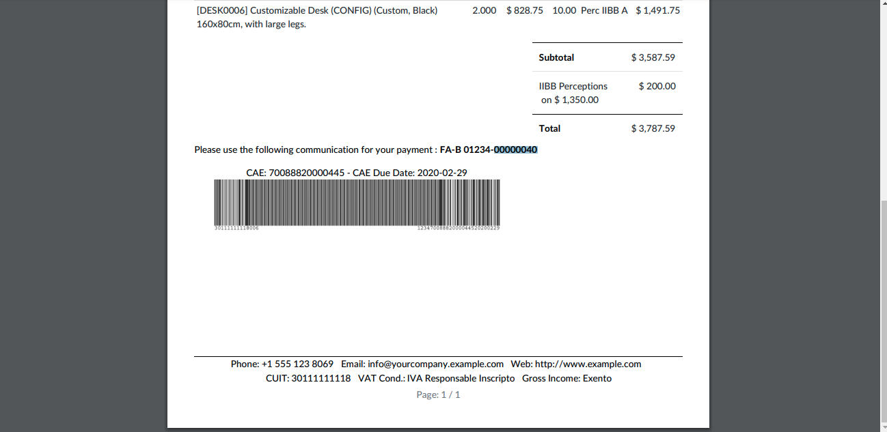Click the 'FA-B 01234-' payment reference prefix
The height and width of the screenshot is (432, 887).
(x=467, y=149)
